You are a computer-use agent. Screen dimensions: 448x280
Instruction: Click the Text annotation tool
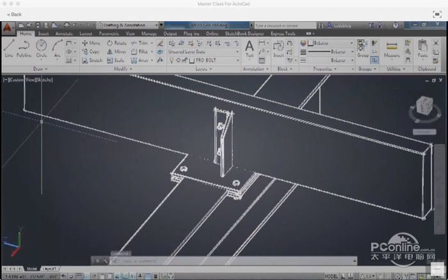click(250, 49)
